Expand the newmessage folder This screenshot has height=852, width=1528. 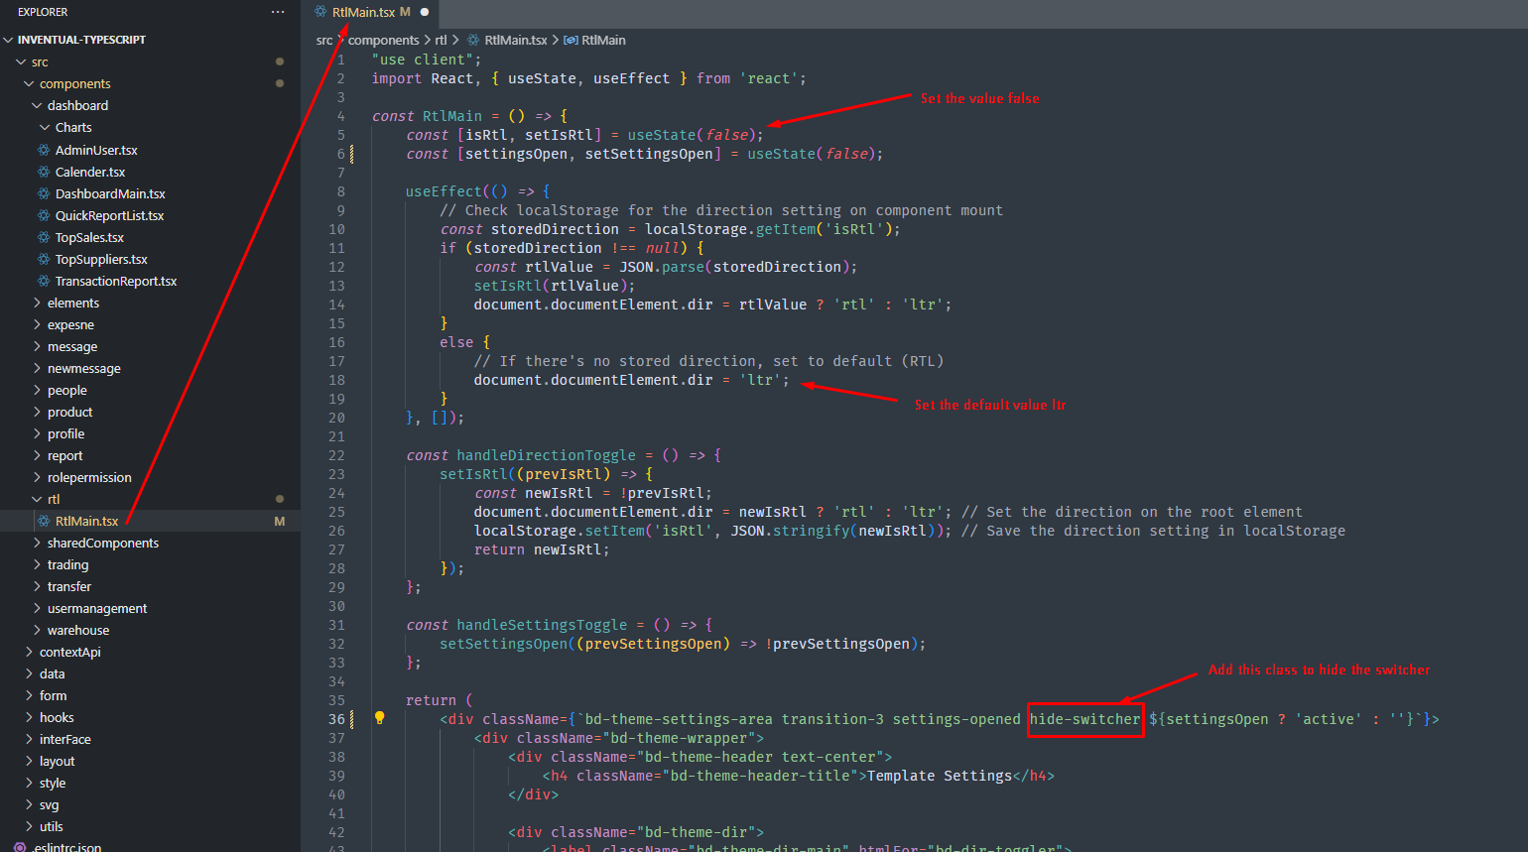pyautogui.click(x=37, y=368)
